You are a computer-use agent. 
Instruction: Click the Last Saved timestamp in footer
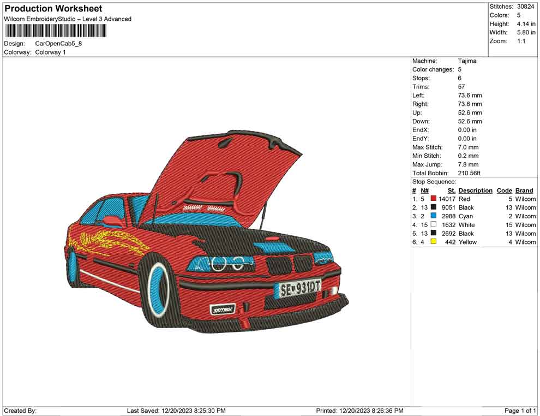176,411
